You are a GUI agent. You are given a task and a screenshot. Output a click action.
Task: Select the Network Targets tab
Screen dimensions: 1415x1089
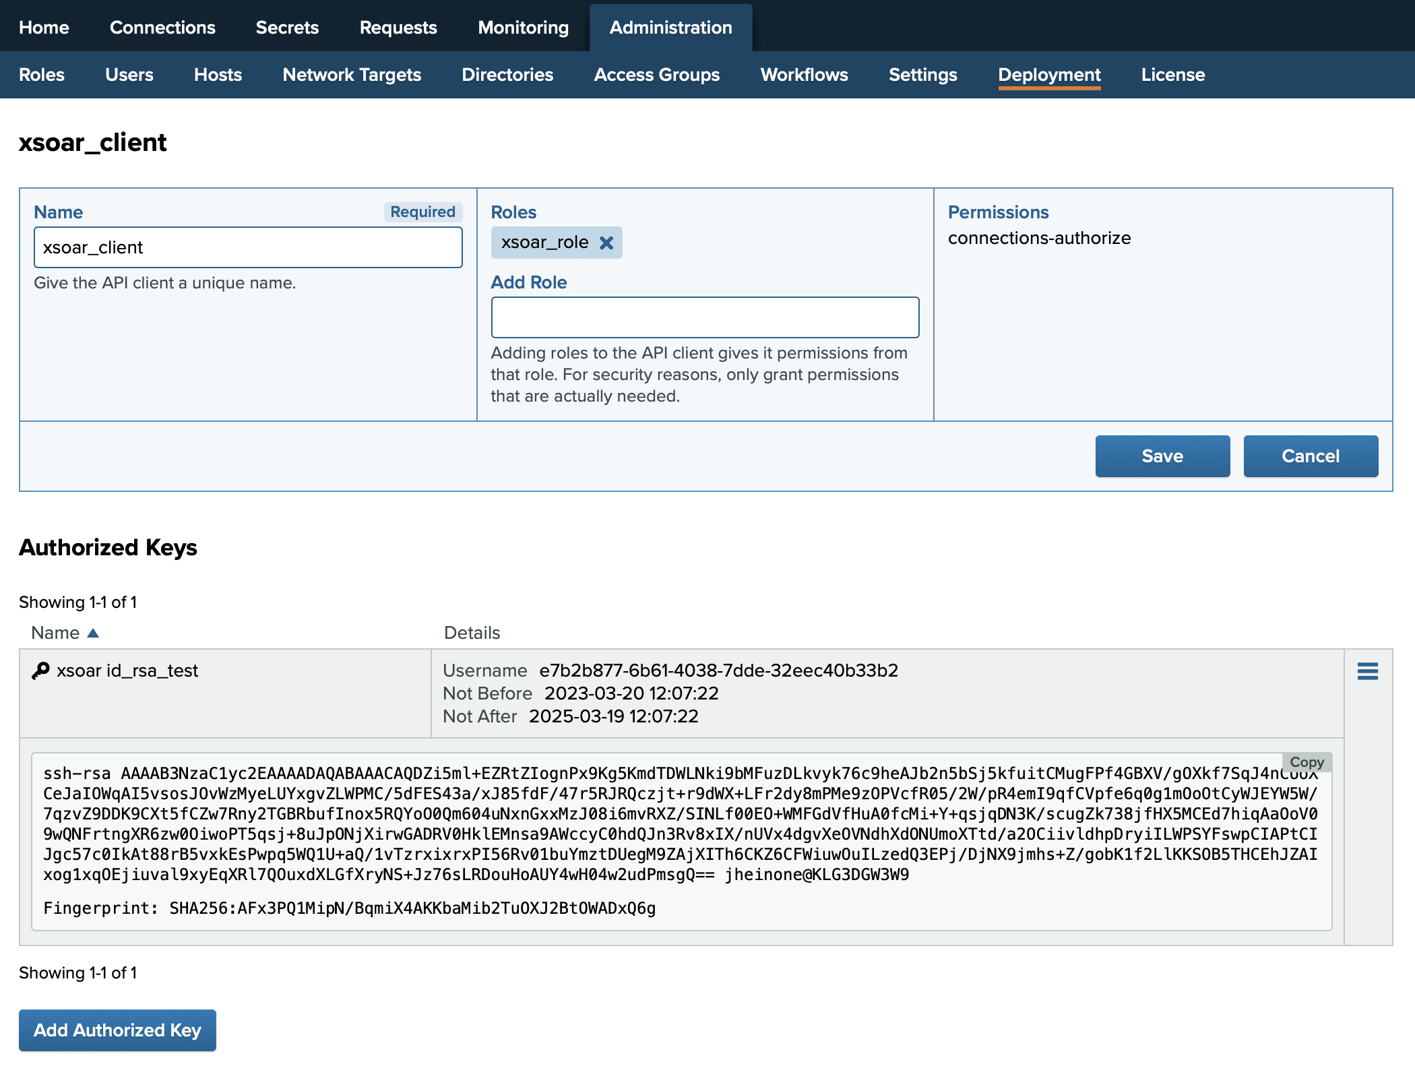click(352, 75)
